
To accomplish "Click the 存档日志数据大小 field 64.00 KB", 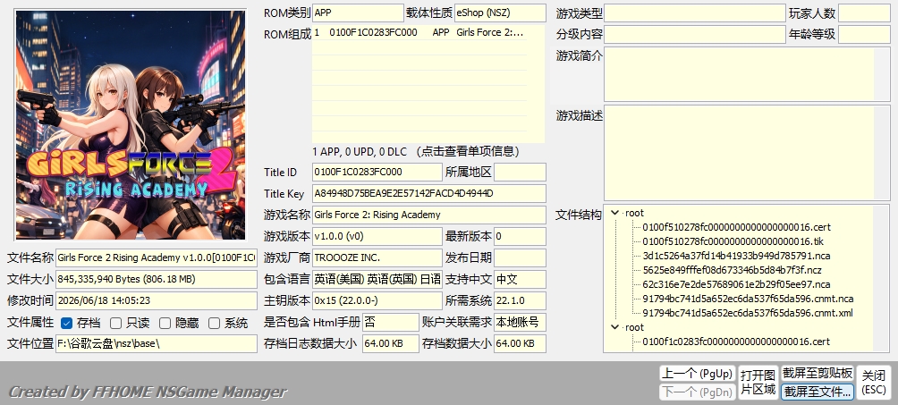I will coord(391,343).
